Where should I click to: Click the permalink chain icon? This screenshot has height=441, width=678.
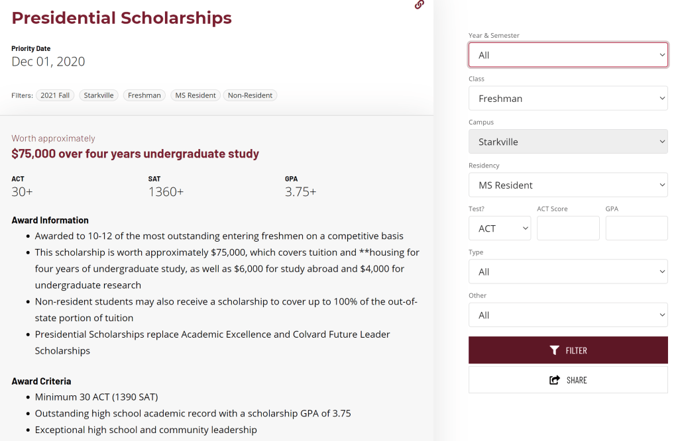click(x=419, y=5)
